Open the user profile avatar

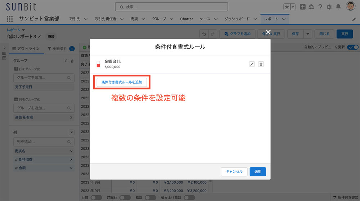coord(350,6)
